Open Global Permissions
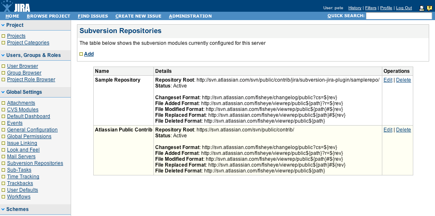This screenshot has height=216, width=435. pos(29,136)
